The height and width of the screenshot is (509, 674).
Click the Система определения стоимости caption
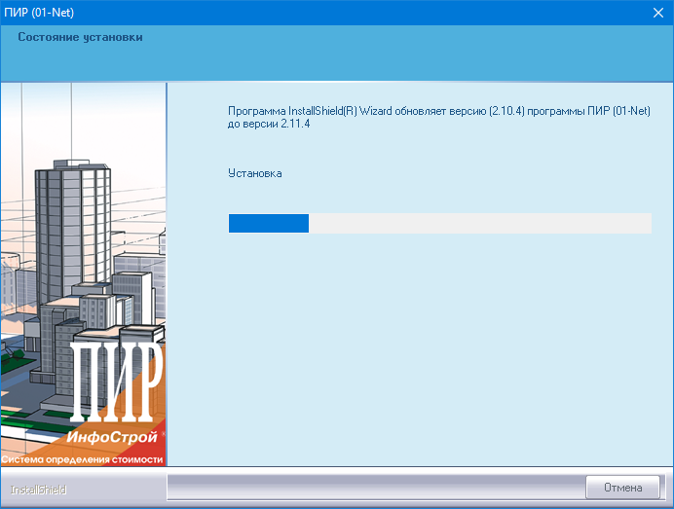[82, 459]
